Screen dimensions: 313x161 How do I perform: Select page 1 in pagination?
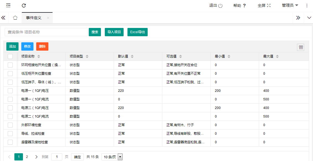(19, 157)
